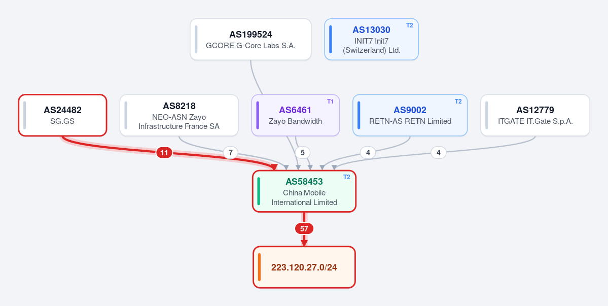Viewport: 608px width, 306px height.
Task: Select the AS8218 NEO-ASN Zayo node
Action: [x=179, y=115]
